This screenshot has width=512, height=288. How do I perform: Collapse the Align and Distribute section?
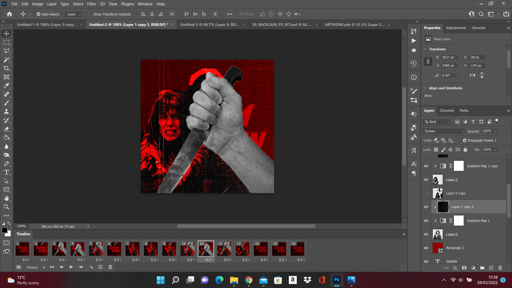point(425,88)
